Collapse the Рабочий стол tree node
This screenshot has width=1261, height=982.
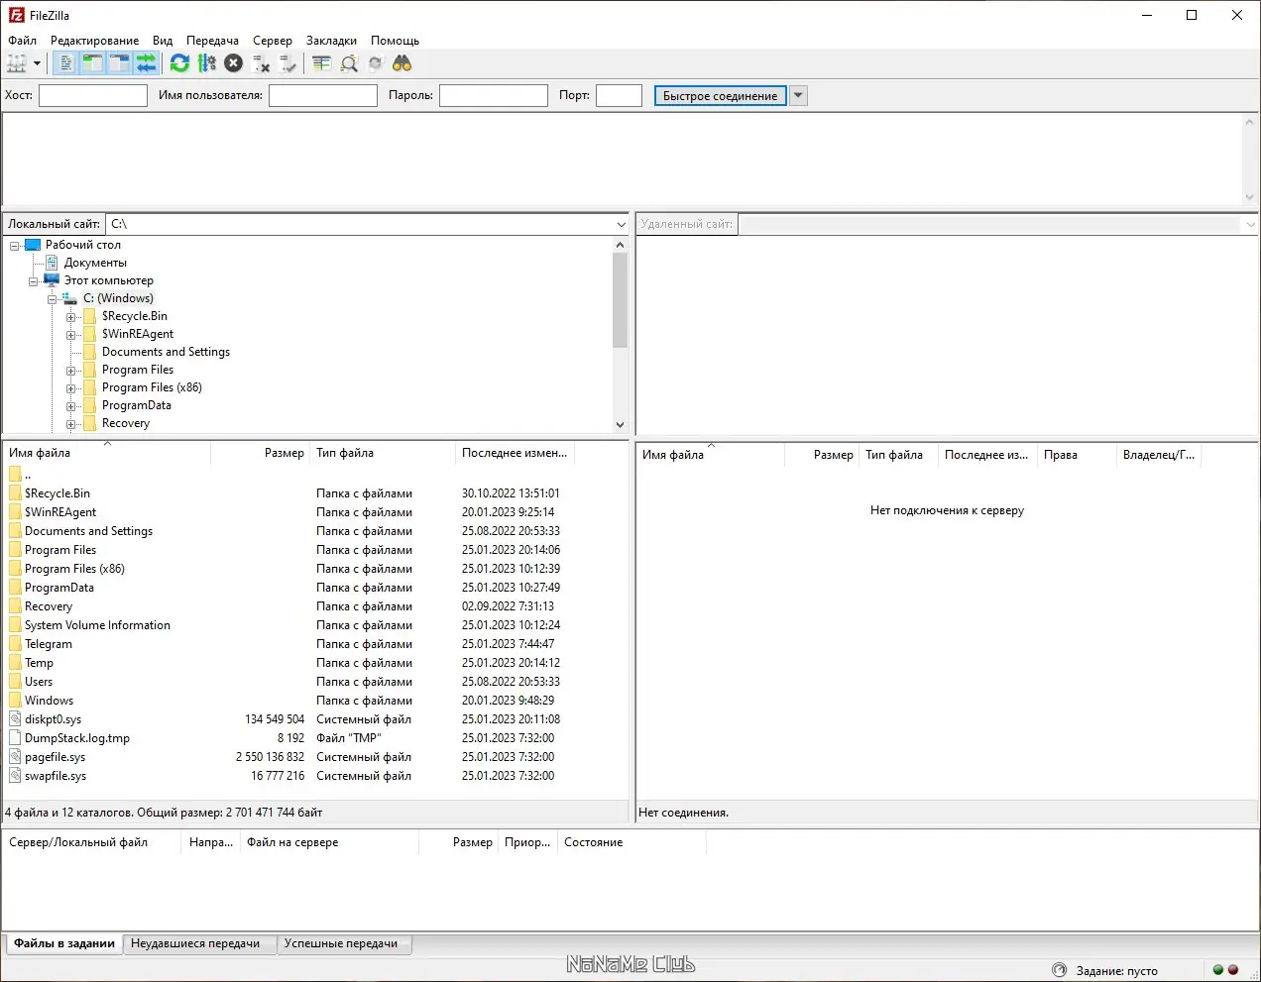pos(15,246)
